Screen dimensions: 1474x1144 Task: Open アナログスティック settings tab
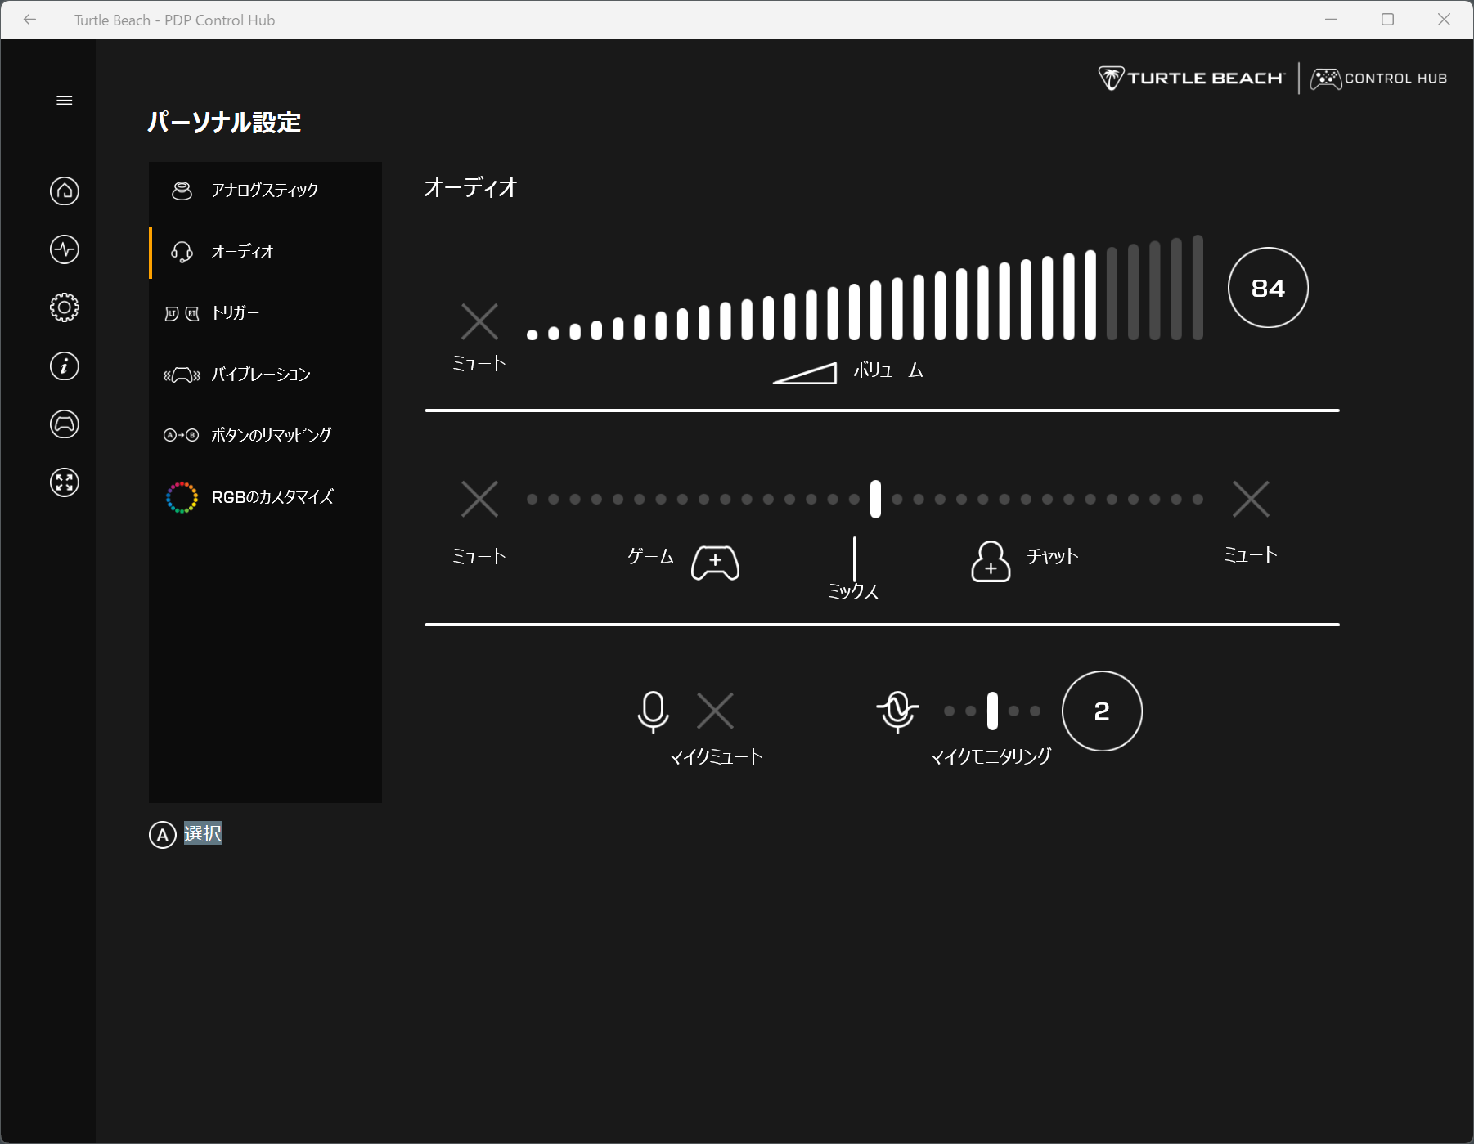pos(265,191)
